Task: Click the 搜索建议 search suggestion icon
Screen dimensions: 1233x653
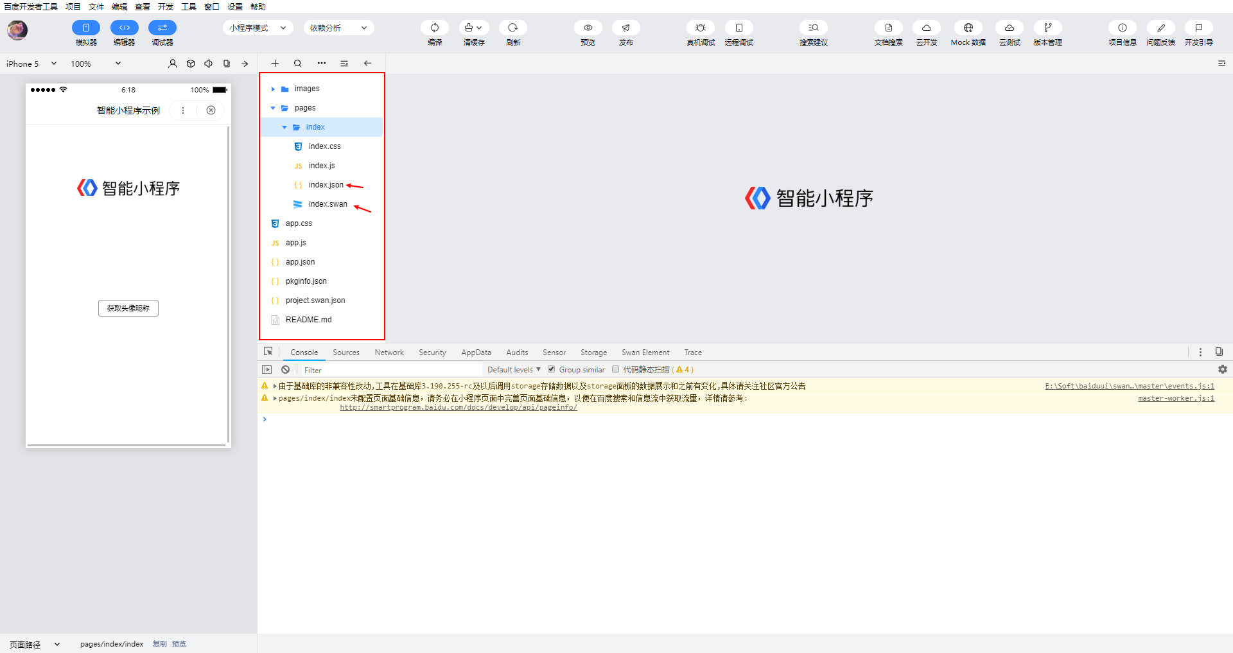Action: pos(814,28)
